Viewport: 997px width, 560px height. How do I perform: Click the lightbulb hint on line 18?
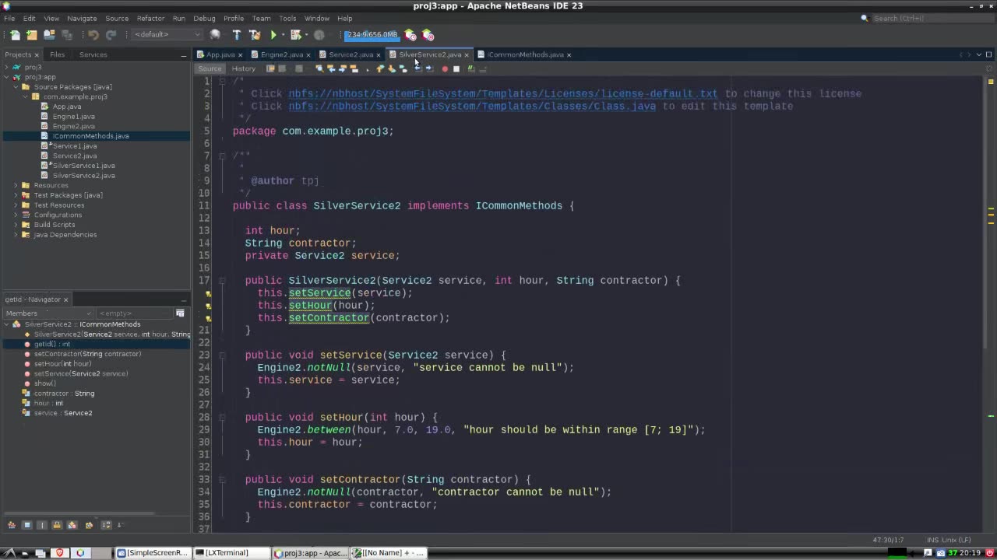coord(208,293)
